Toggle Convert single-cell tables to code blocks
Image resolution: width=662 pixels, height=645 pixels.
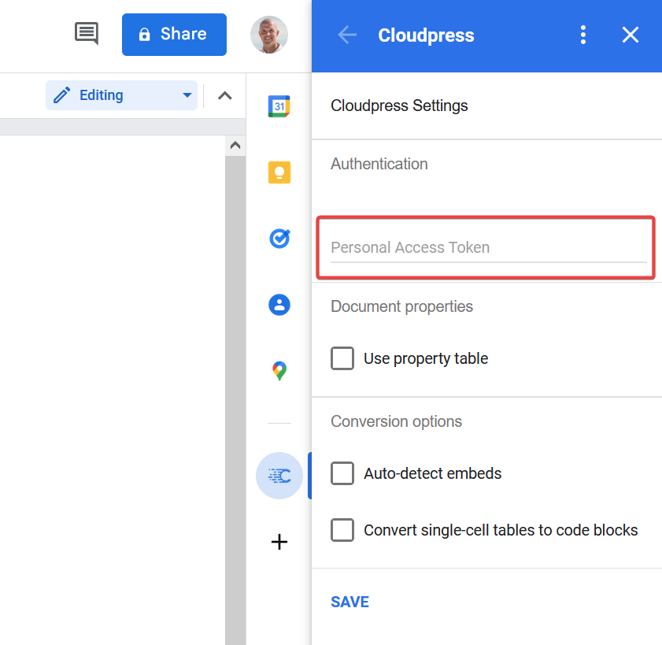coord(342,530)
